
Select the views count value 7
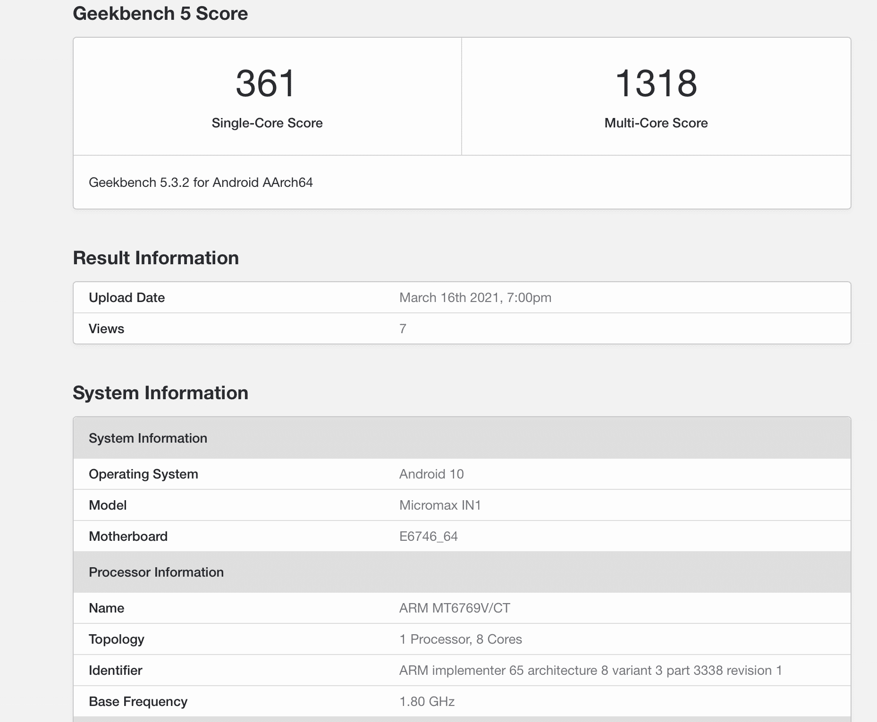402,328
